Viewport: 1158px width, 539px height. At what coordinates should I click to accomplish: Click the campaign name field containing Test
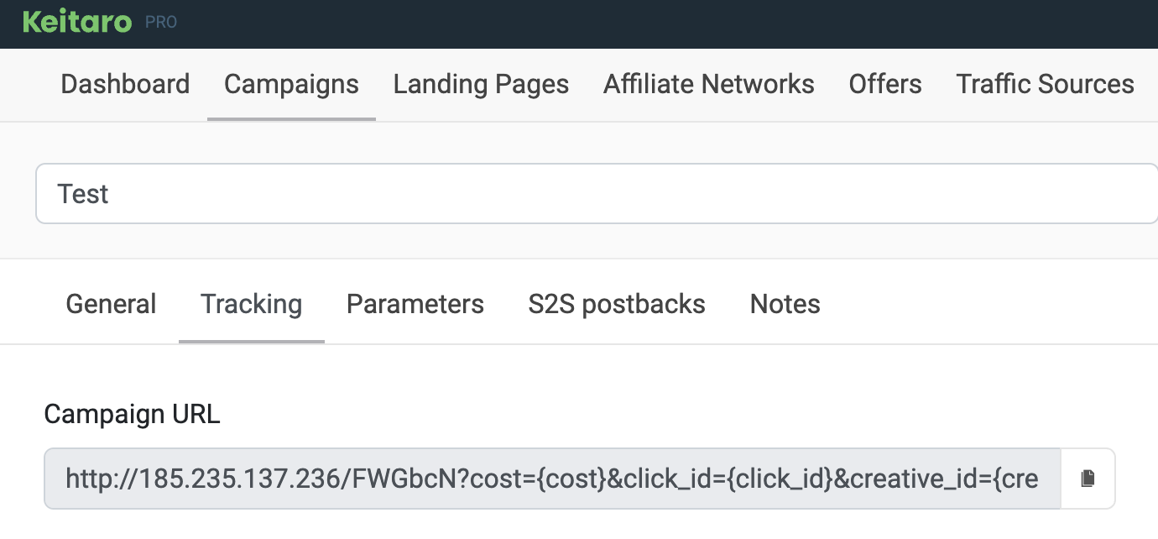coord(587,194)
